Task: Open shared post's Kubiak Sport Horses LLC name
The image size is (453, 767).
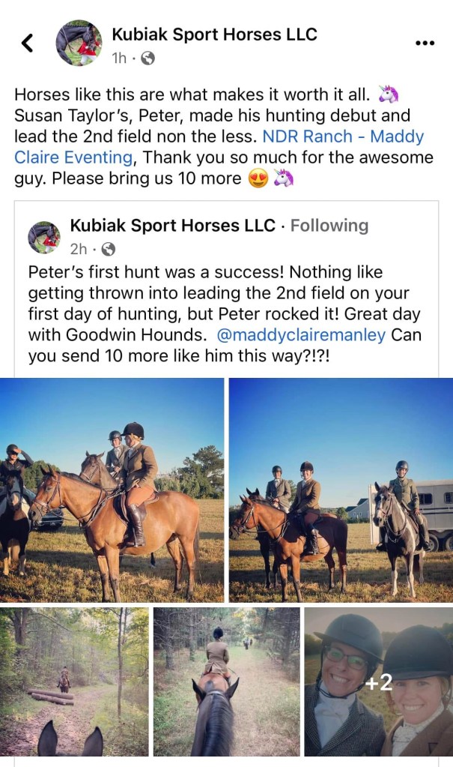Action: click(x=172, y=226)
